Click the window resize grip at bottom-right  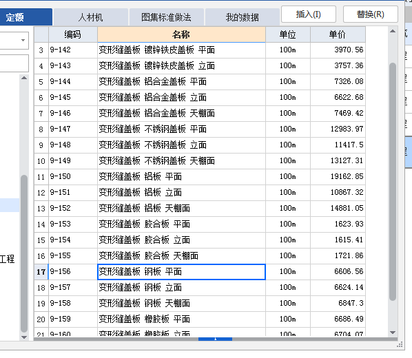click(400, 345)
